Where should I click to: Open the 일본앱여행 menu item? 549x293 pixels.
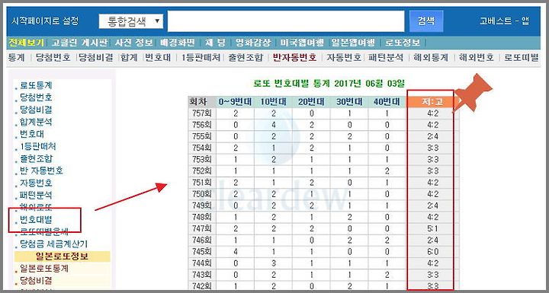click(353, 43)
